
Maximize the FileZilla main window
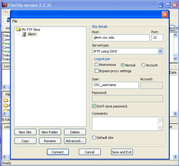[x=168, y=5]
